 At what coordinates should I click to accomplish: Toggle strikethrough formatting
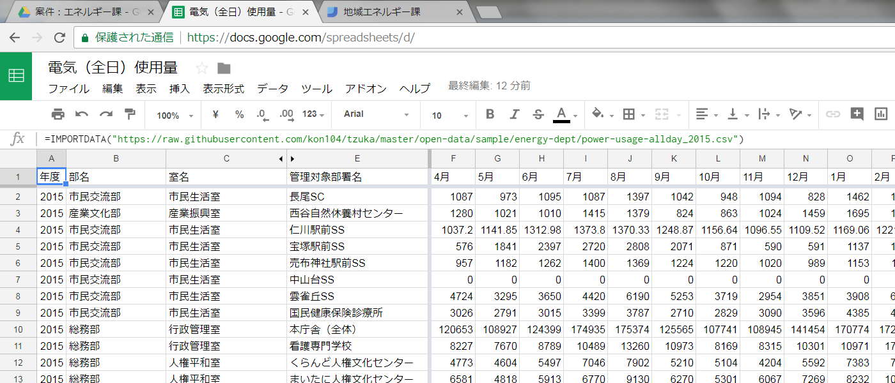coord(538,115)
